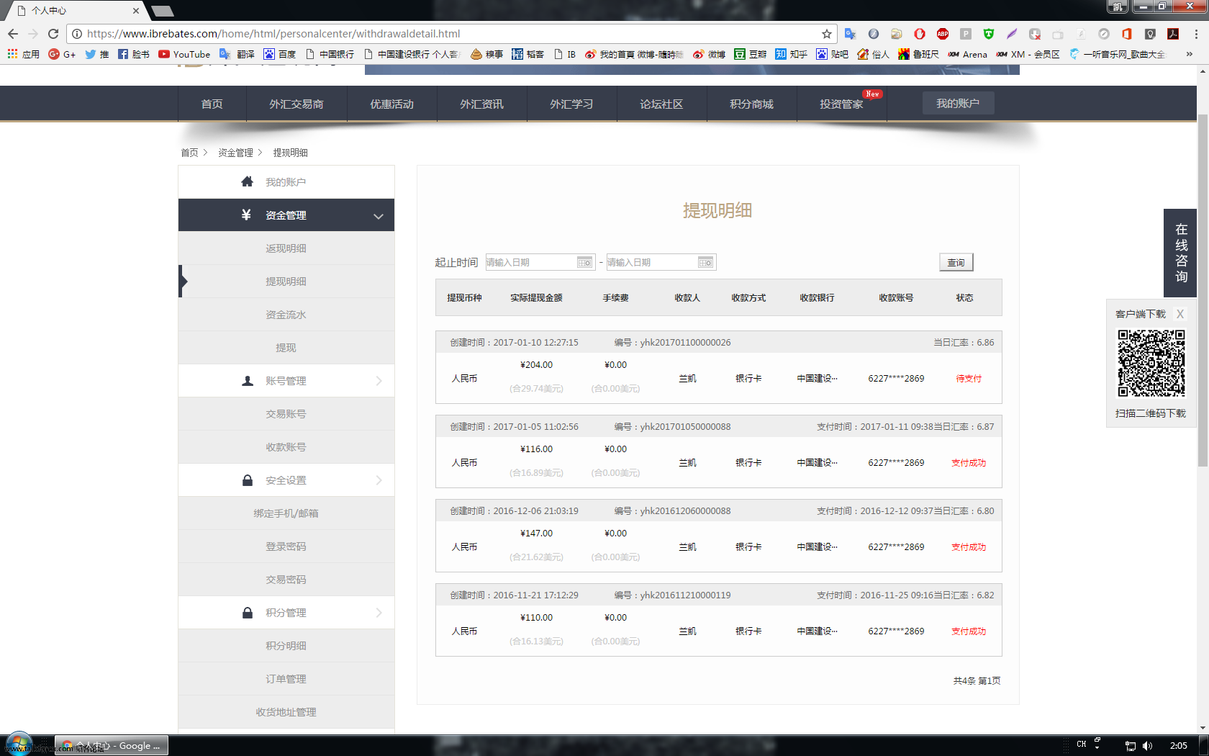Screen dimensions: 1209x756
Task: Open the apps bookmark grid icon
Action: [13, 54]
